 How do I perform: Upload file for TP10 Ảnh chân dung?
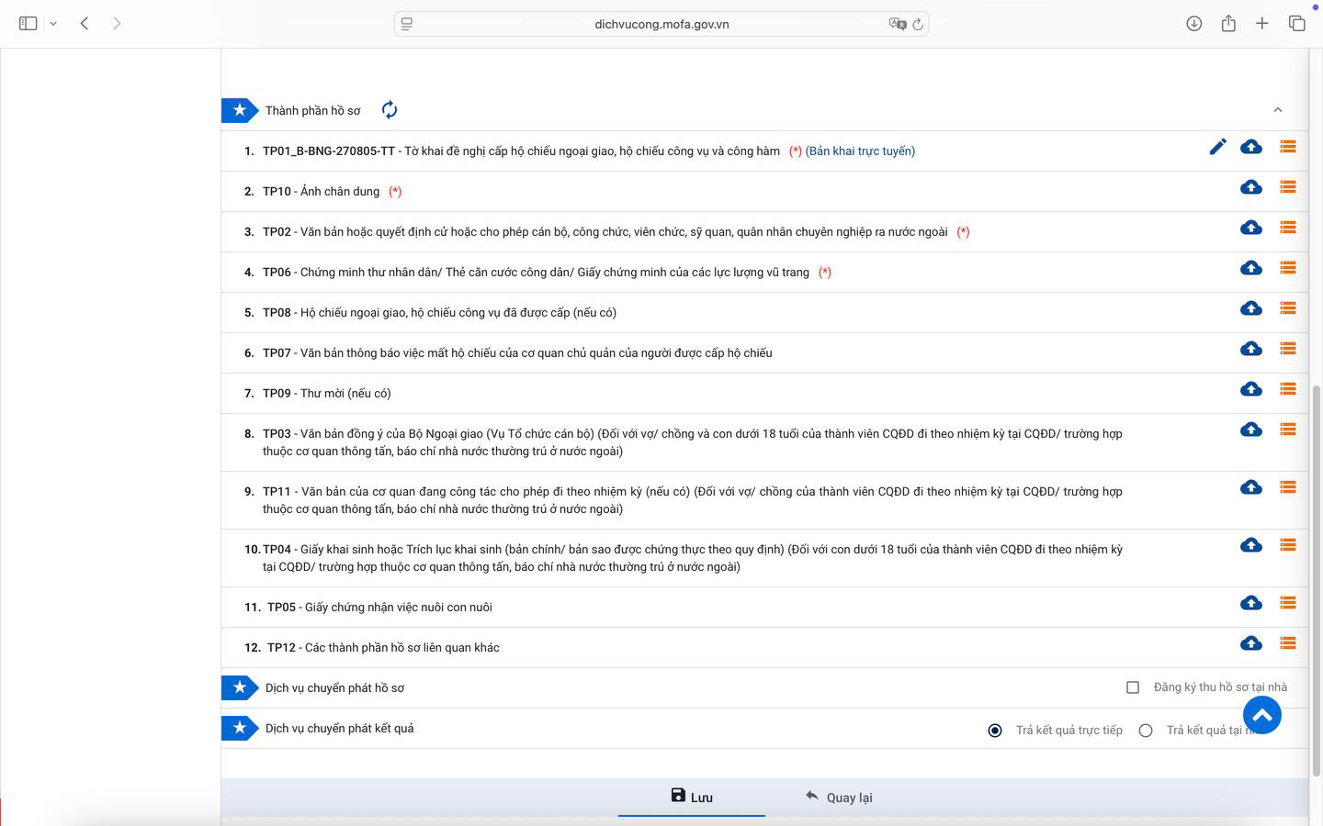[x=1250, y=187]
